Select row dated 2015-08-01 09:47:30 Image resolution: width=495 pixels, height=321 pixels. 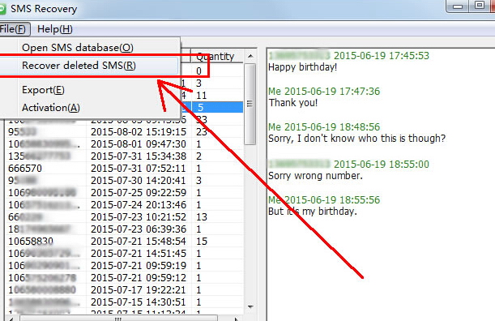click(125, 144)
